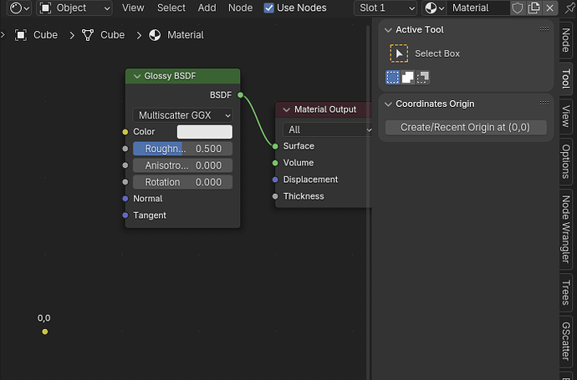The height and width of the screenshot is (380, 577).
Task: Open the All target dropdown
Action: pyautogui.click(x=327, y=129)
